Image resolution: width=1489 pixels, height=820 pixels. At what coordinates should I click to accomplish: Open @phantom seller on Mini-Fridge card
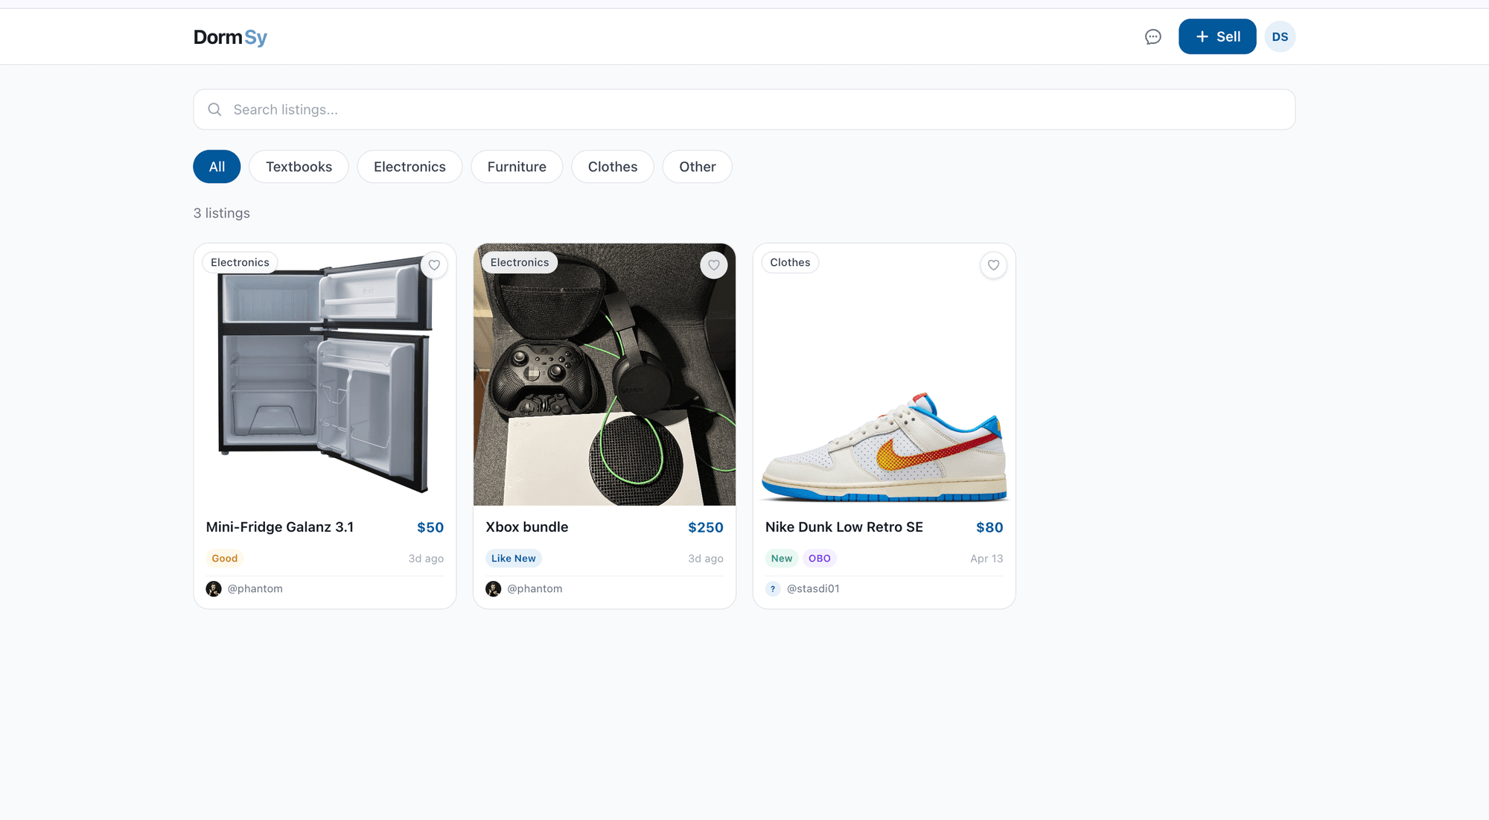coord(255,589)
